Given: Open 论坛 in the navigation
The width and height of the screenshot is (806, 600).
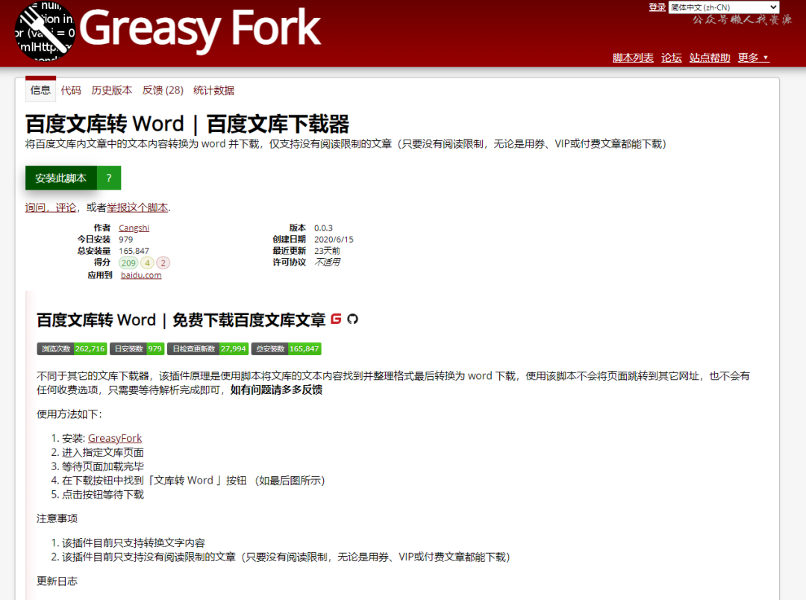Looking at the screenshot, I should pos(672,57).
